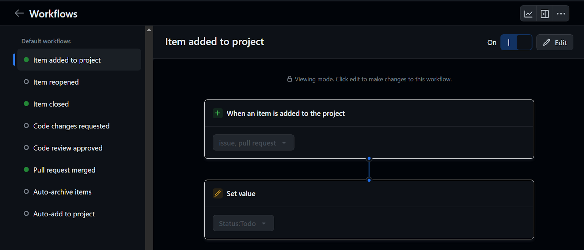Click the Edit button
The height and width of the screenshot is (250, 584).
click(x=554, y=42)
